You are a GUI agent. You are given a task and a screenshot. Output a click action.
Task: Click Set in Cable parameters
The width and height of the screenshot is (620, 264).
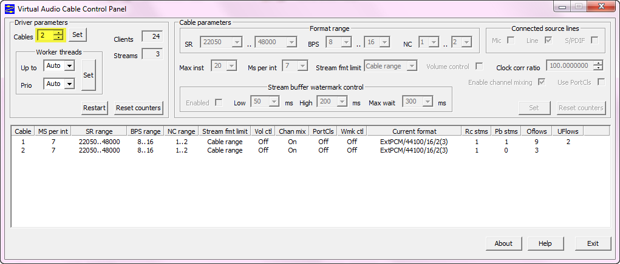point(534,108)
